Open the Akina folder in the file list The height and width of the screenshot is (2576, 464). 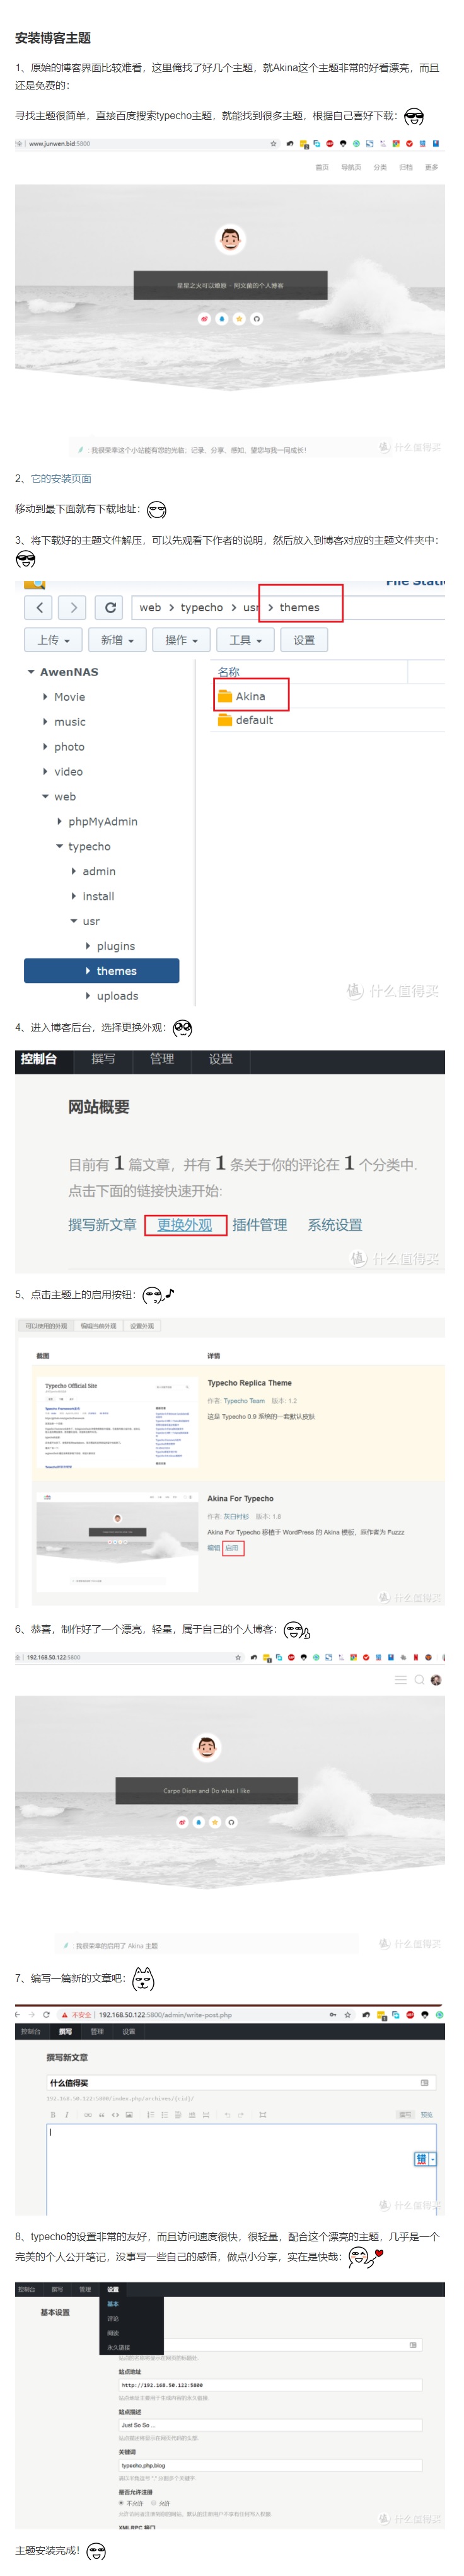(242, 697)
